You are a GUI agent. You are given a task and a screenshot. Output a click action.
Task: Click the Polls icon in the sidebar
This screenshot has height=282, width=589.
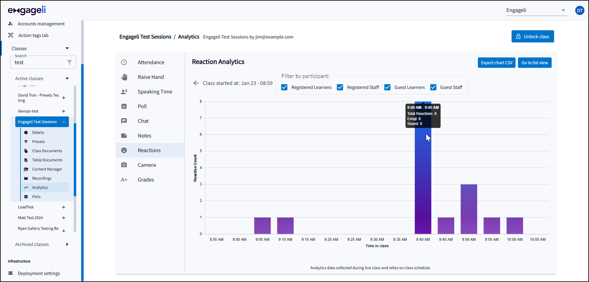[x=26, y=197]
